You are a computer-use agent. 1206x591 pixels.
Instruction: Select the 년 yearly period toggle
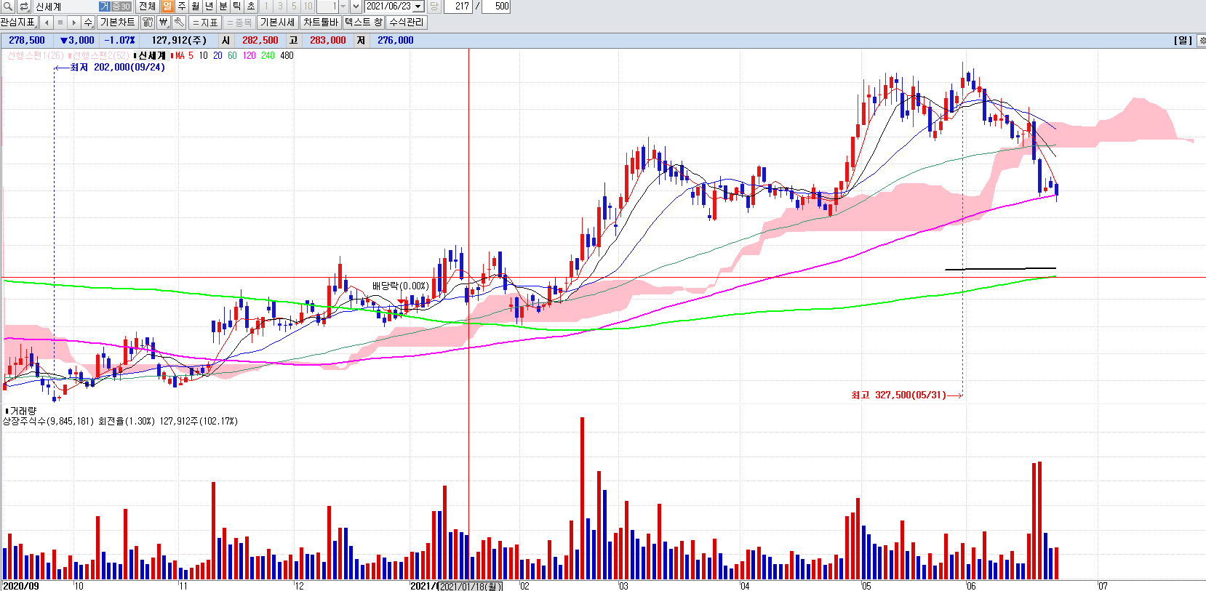209,7
